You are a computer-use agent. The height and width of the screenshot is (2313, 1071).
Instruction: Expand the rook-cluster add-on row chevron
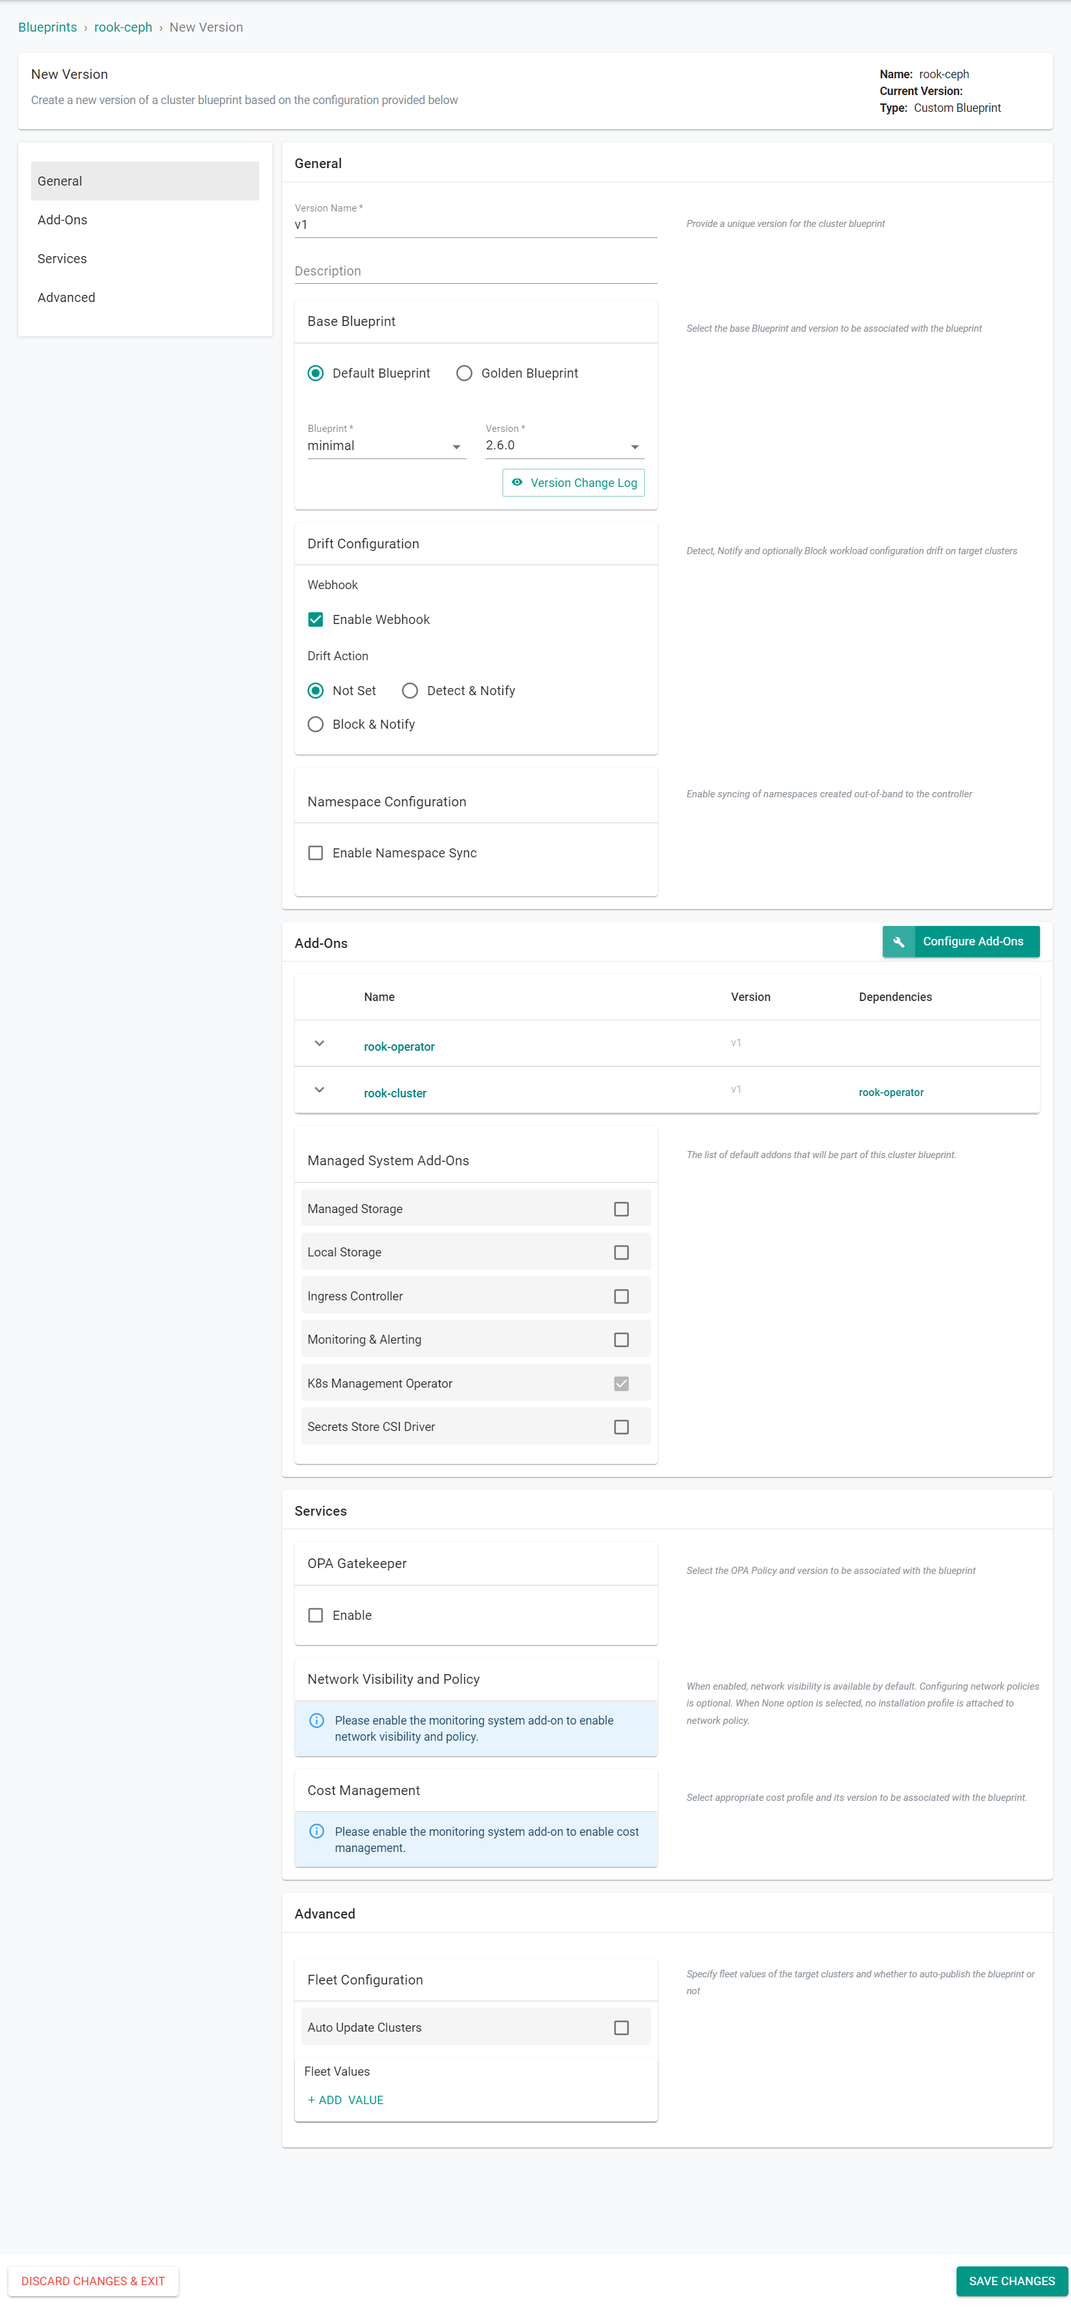(x=319, y=1090)
